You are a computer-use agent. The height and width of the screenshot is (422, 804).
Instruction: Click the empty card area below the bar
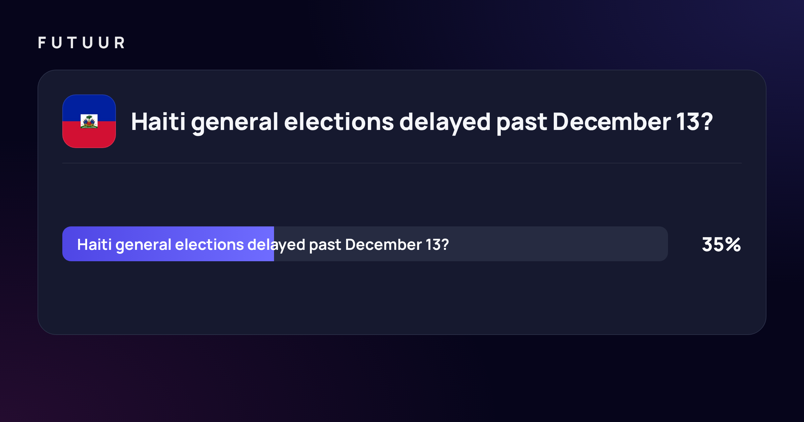point(402,297)
